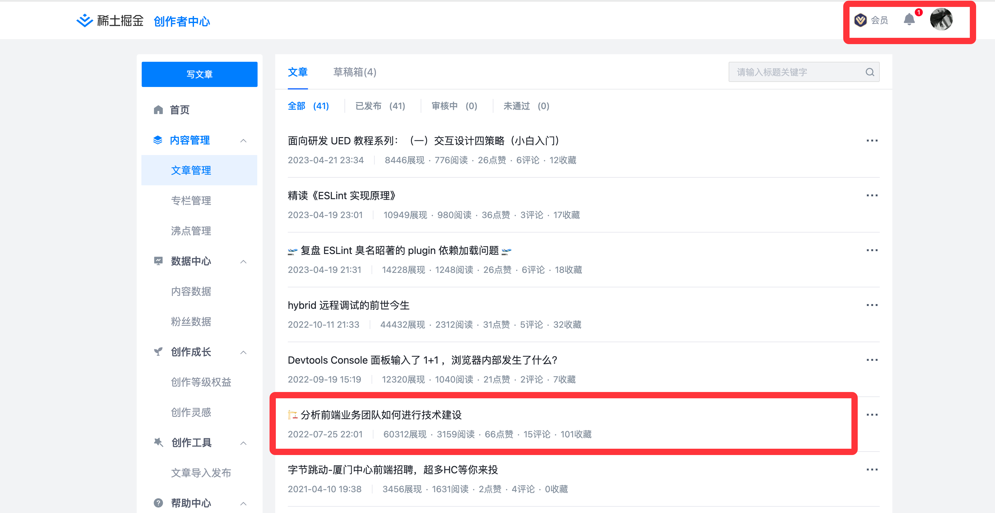Open 专栏管理 in the sidebar
The image size is (995, 513).
pyautogui.click(x=191, y=201)
